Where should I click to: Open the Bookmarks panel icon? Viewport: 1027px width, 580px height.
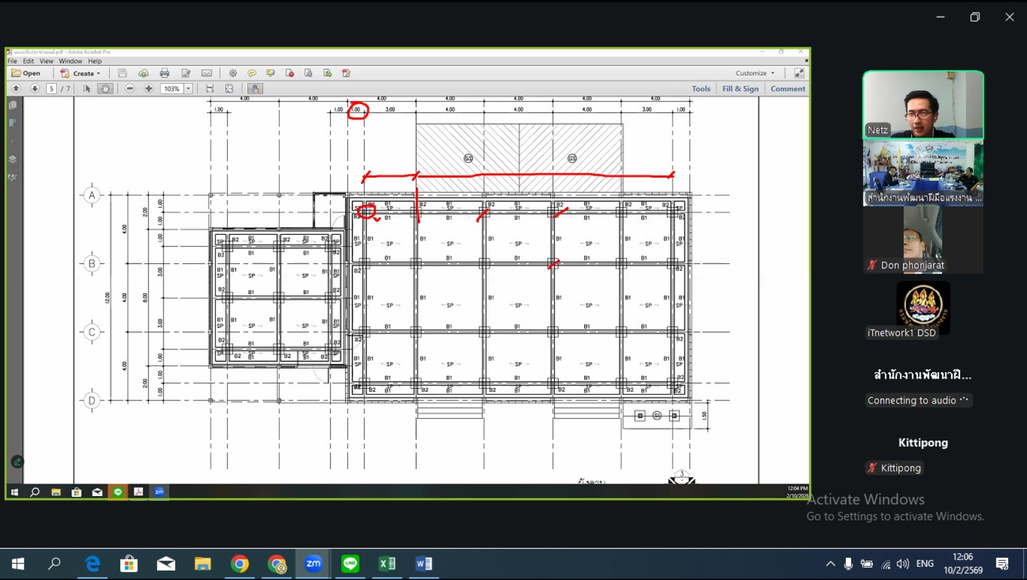(x=13, y=123)
